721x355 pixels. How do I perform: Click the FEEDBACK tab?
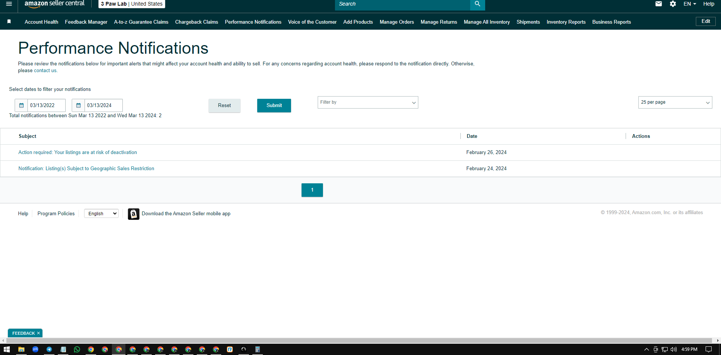[x=23, y=333]
